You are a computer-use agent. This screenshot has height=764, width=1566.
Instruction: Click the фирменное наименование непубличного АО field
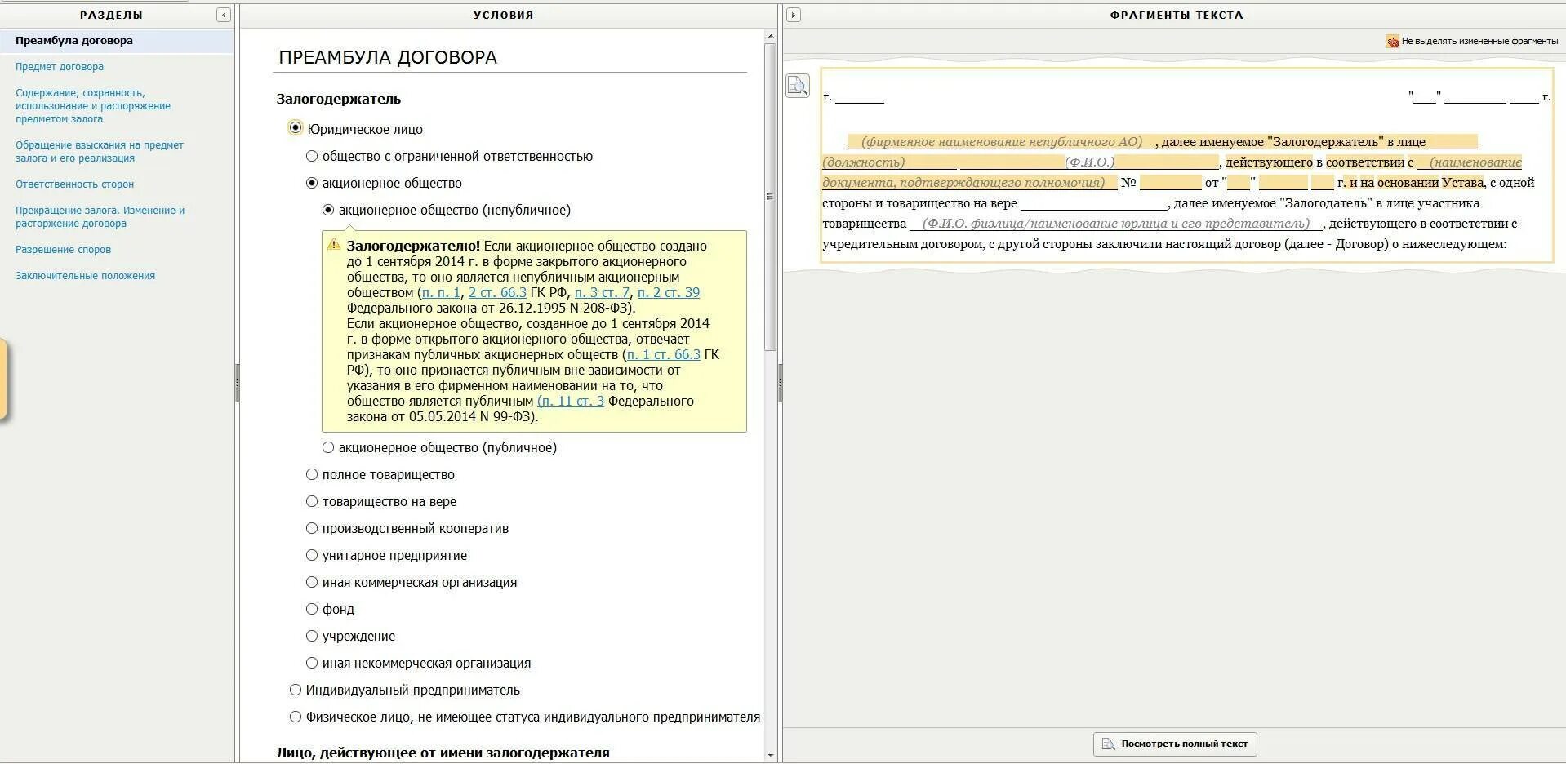[1002, 142]
